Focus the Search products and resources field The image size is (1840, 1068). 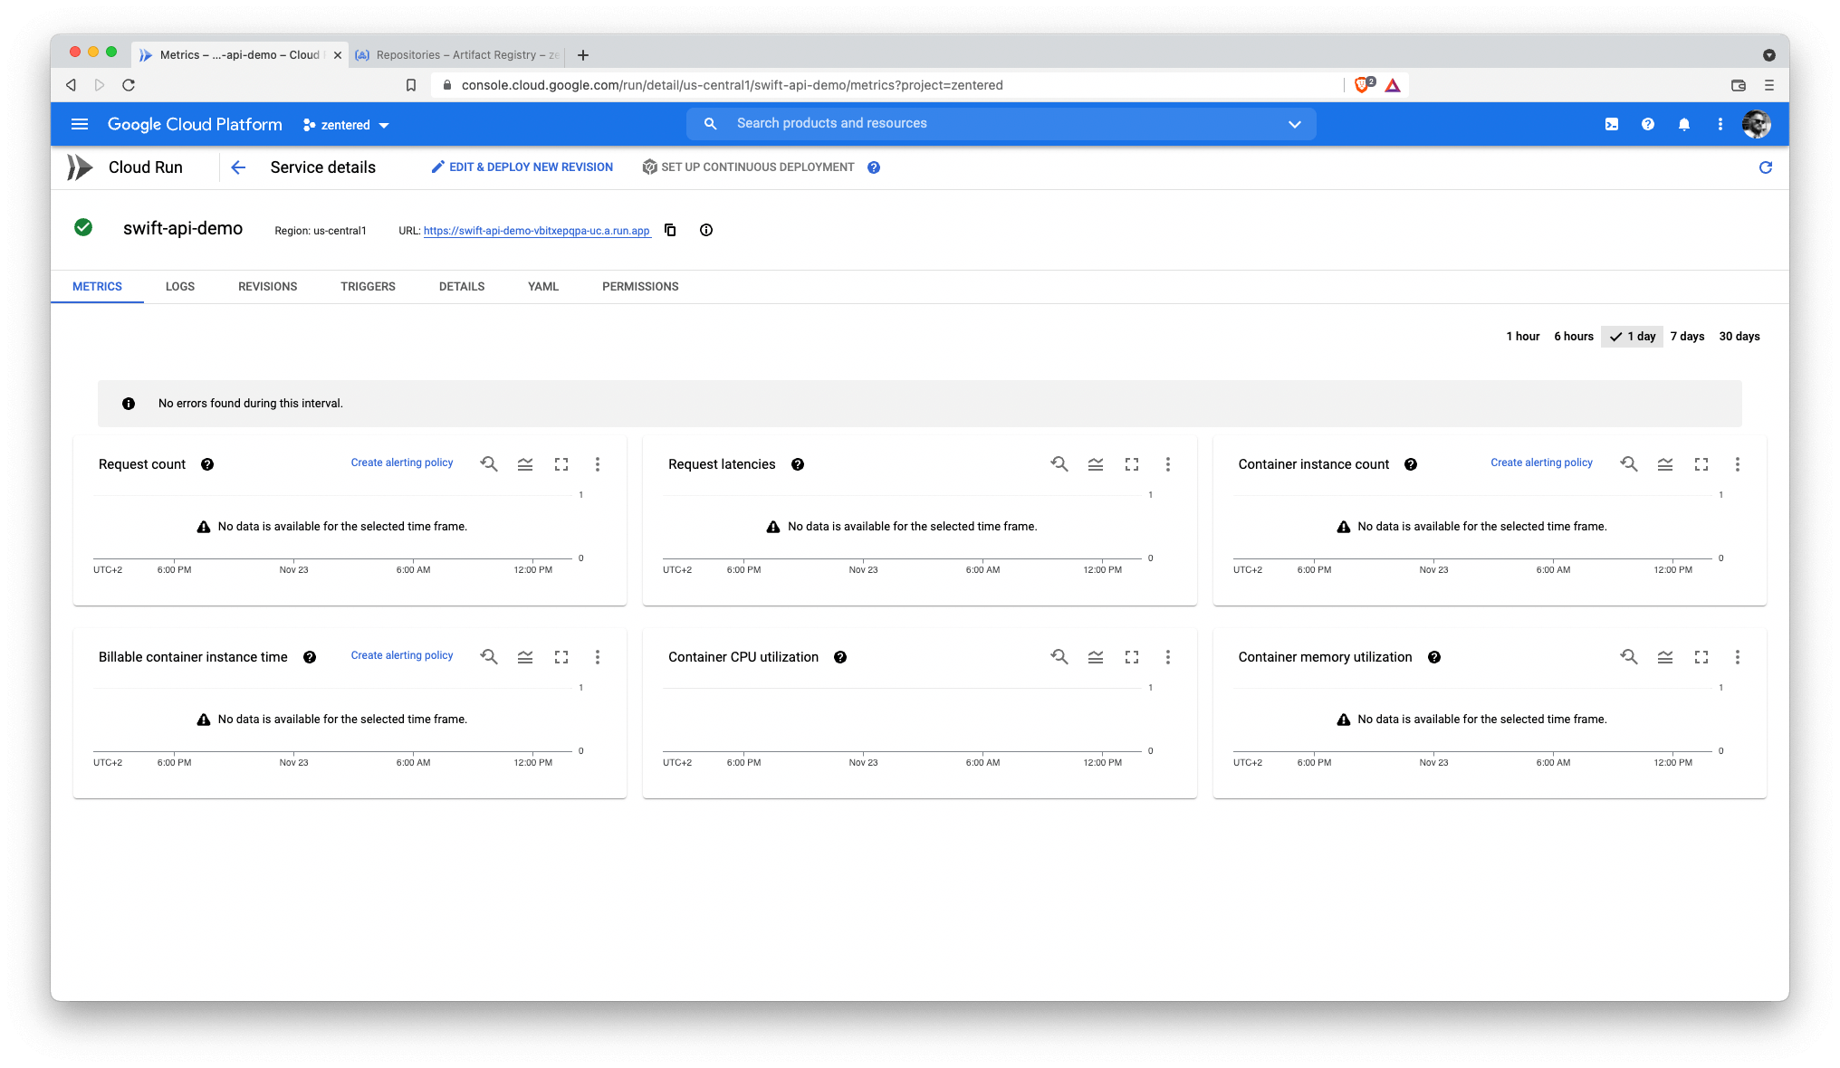[1001, 124]
